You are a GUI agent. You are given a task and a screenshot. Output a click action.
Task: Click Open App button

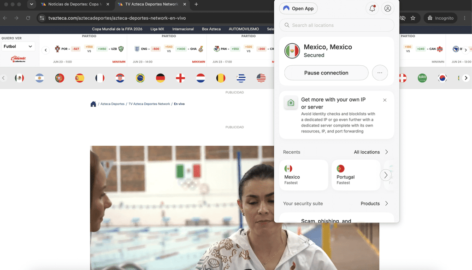point(298,8)
